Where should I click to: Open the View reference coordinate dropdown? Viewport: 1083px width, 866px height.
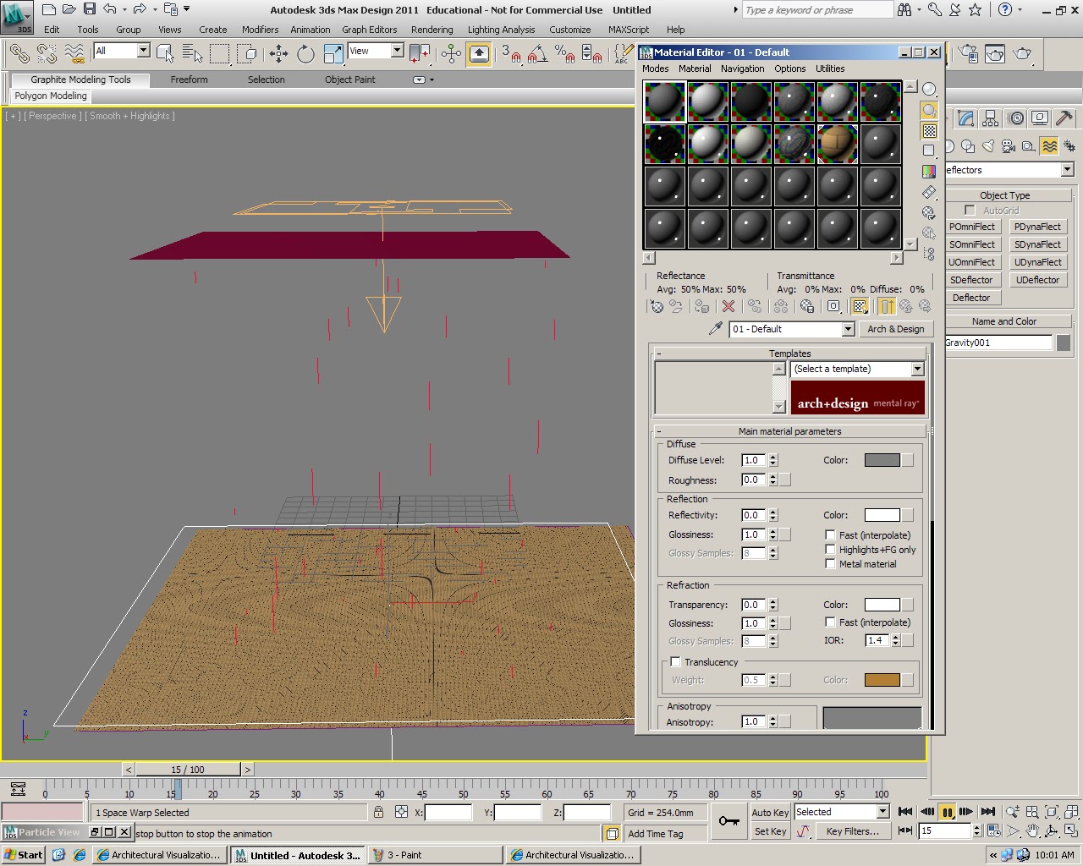coord(397,51)
